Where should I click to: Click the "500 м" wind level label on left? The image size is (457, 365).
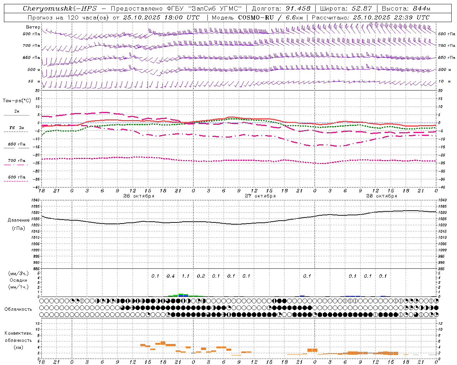coord(34,70)
